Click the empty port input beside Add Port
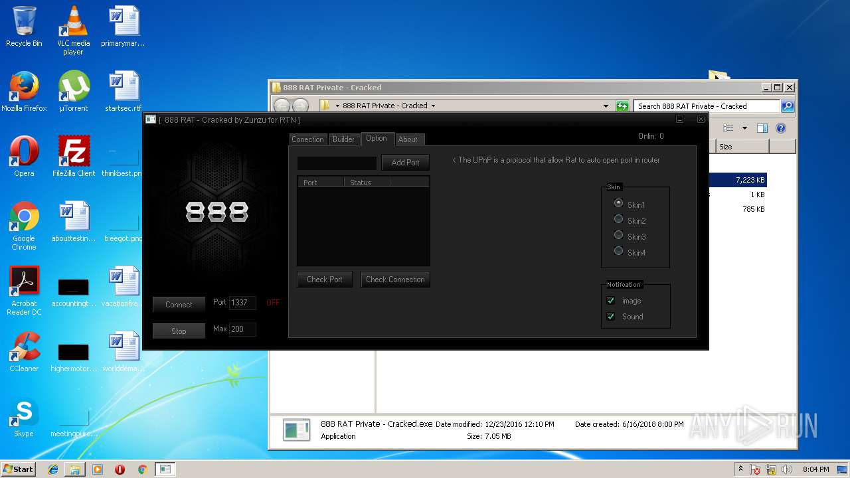This screenshot has width=850, height=478. click(337, 163)
